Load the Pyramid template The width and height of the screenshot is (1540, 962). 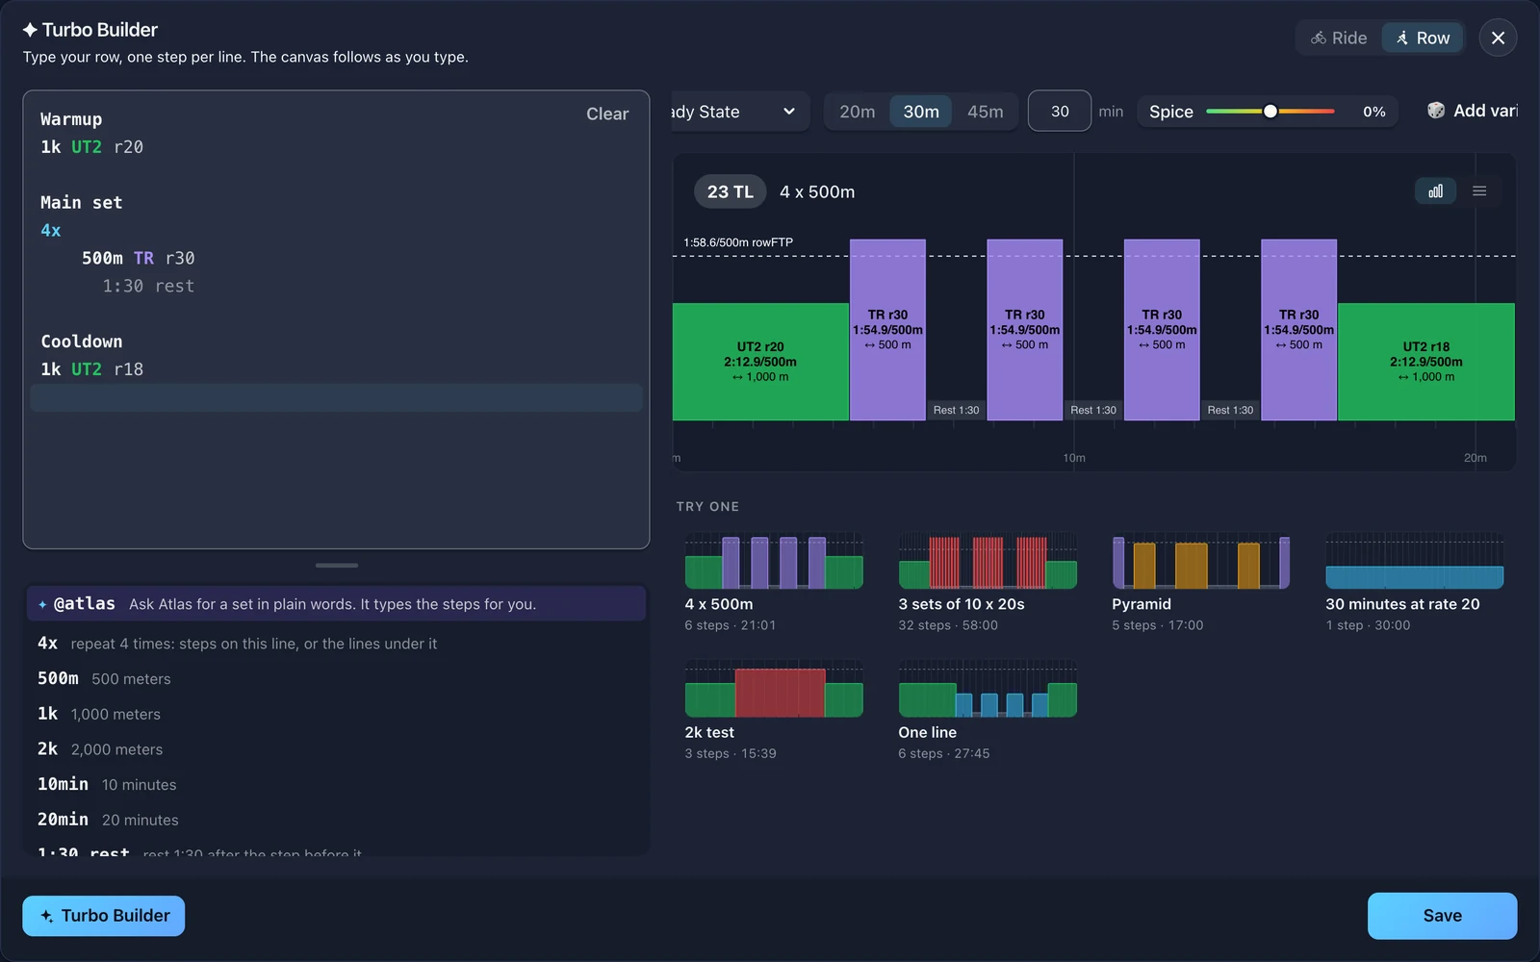coord(1201,583)
